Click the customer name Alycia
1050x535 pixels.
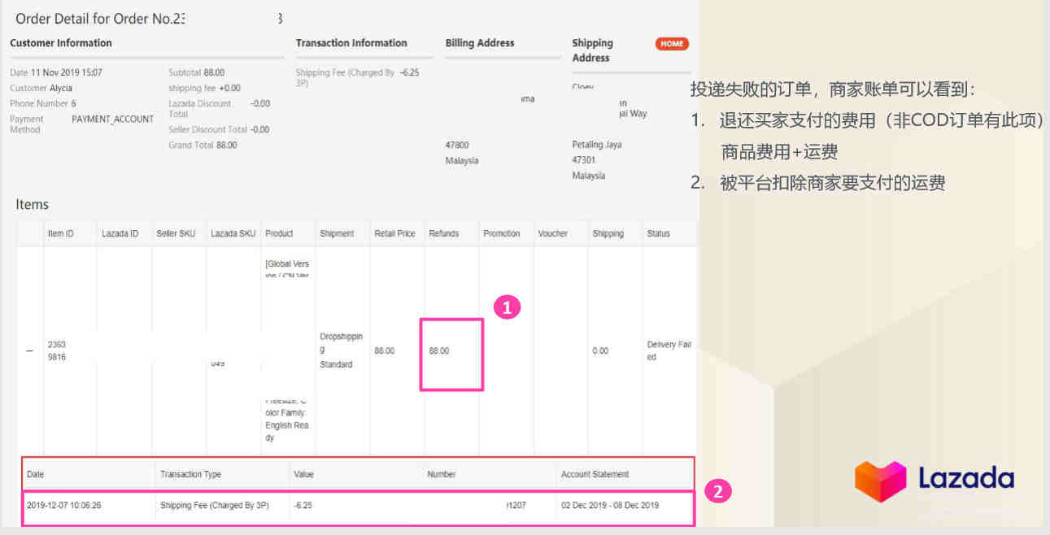(x=61, y=88)
